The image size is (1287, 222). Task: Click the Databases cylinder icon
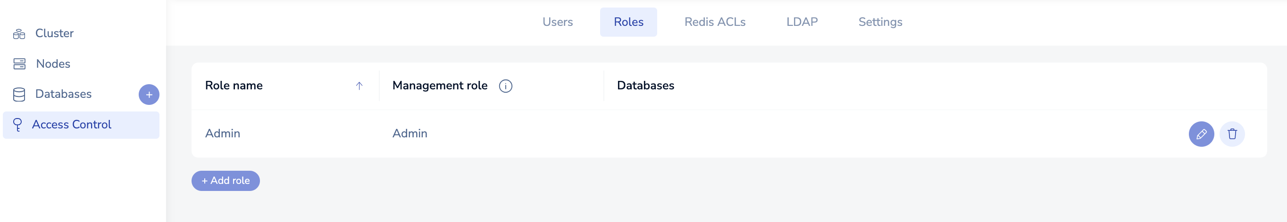(x=19, y=95)
